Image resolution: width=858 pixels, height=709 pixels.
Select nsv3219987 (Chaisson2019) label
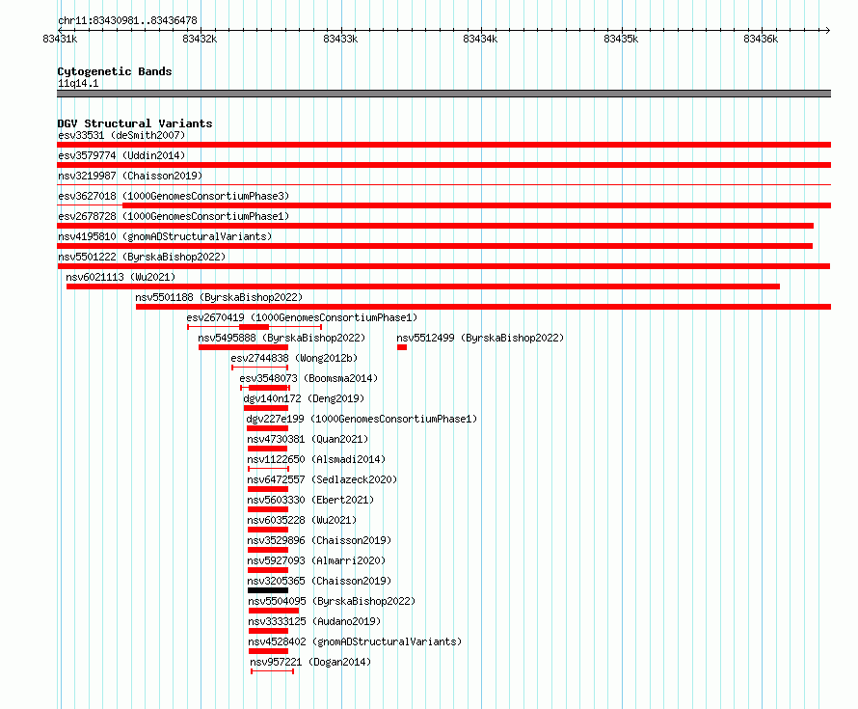click(130, 176)
